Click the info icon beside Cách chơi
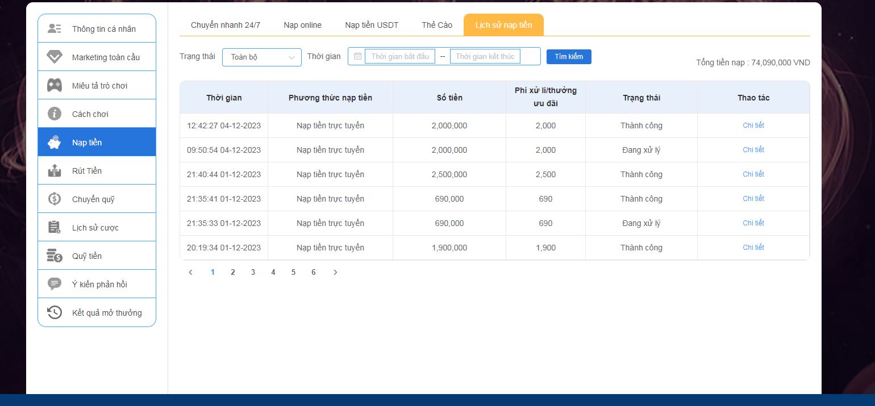 (x=55, y=114)
